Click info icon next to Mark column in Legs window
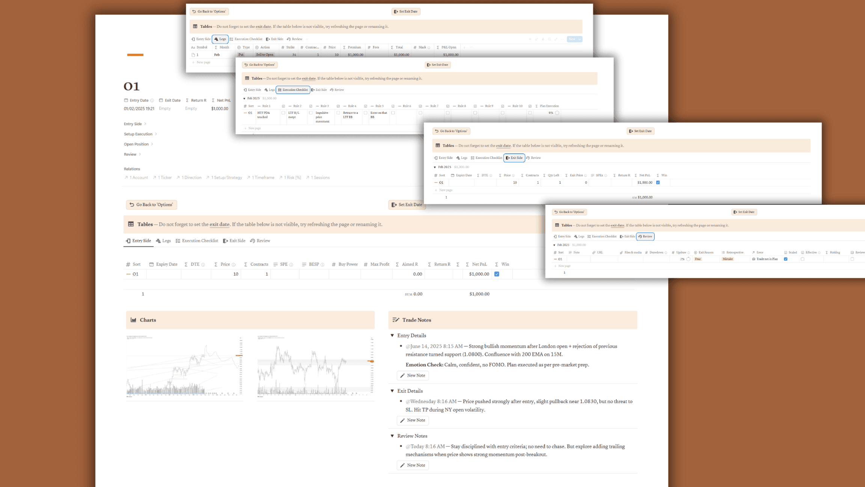Screen dimensions: 865x487 (429, 48)
